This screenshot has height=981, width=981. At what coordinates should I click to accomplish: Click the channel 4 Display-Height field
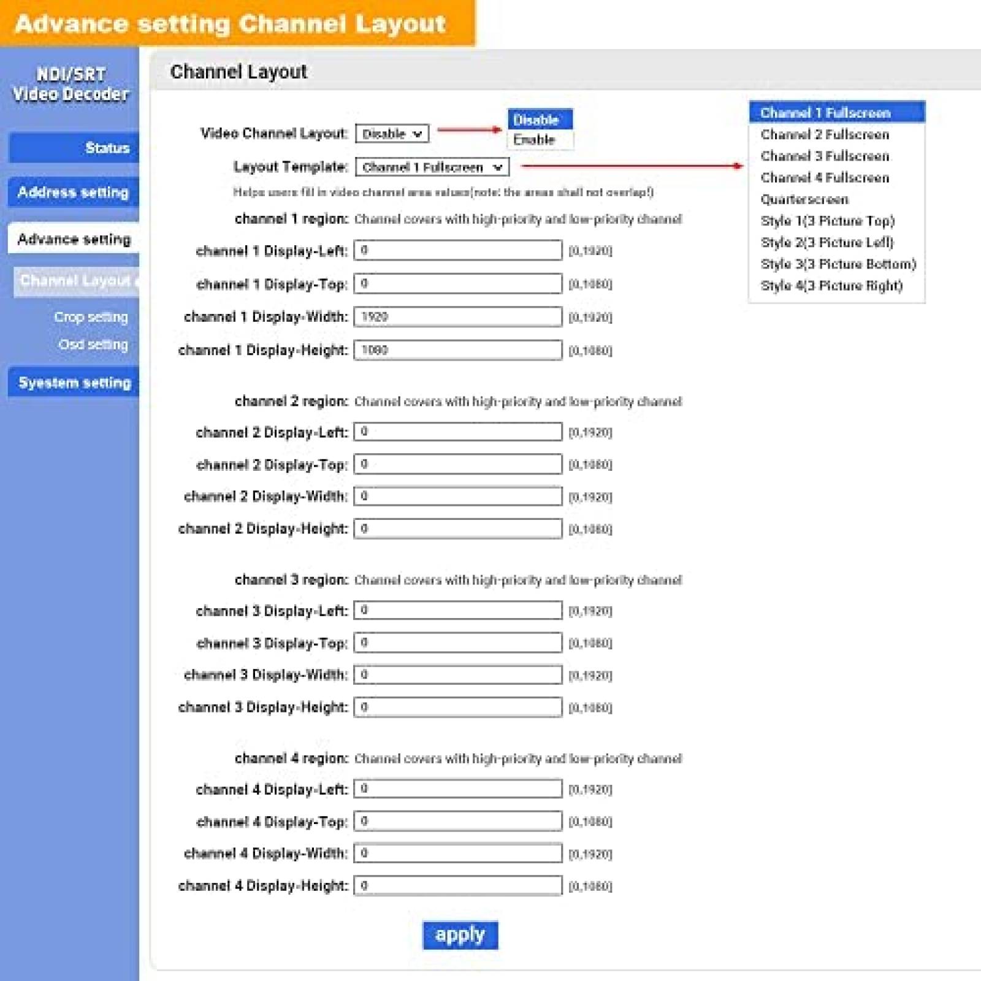[x=457, y=885]
